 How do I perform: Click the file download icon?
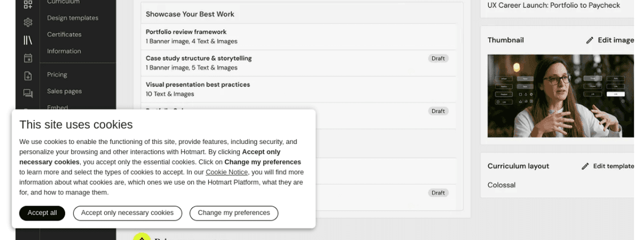(28, 76)
